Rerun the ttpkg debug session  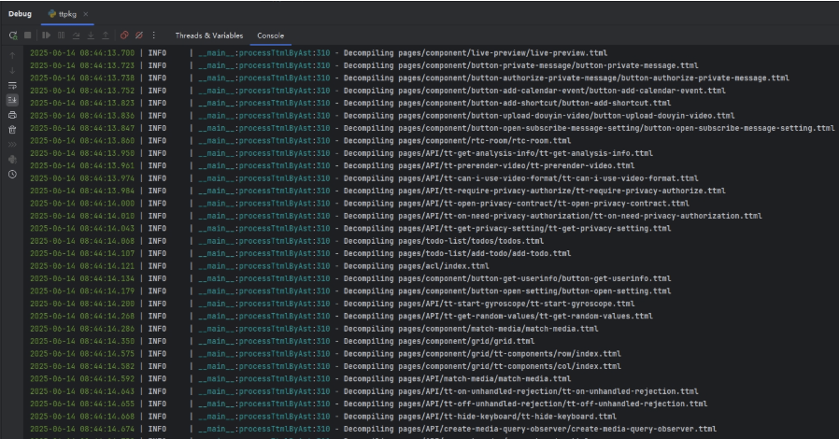[13, 35]
